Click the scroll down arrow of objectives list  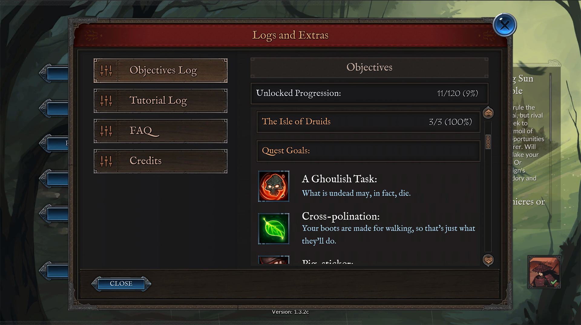click(488, 260)
